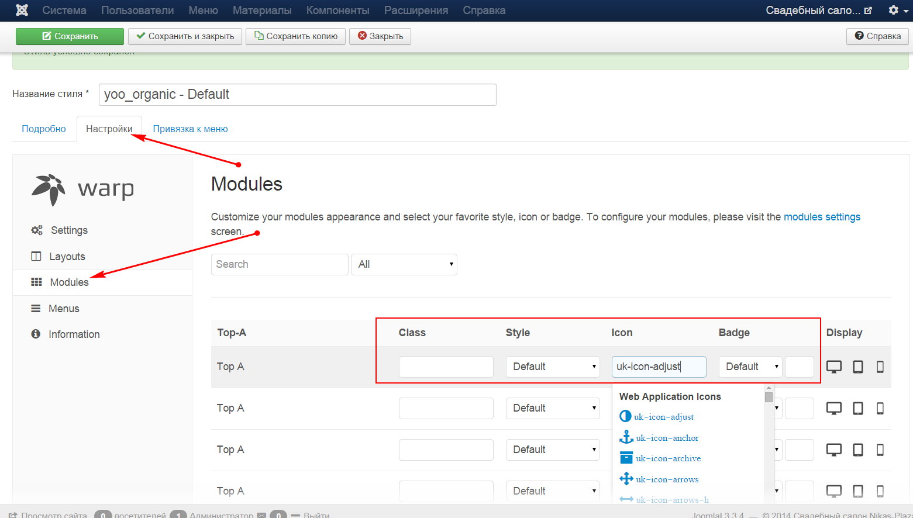
Task: Toggle desktop display for second Top A row
Action: click(x=833, y=408)
